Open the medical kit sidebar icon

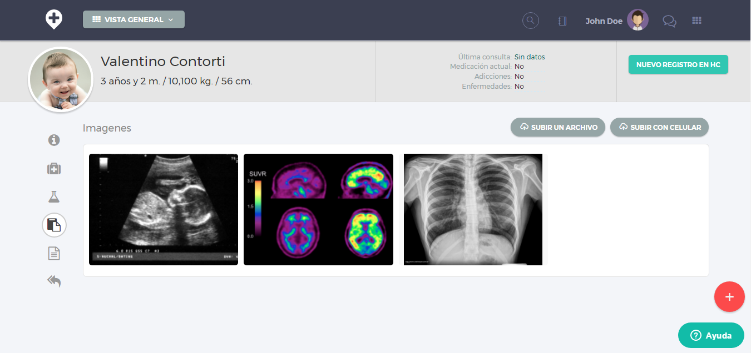[x=54, y=169]
